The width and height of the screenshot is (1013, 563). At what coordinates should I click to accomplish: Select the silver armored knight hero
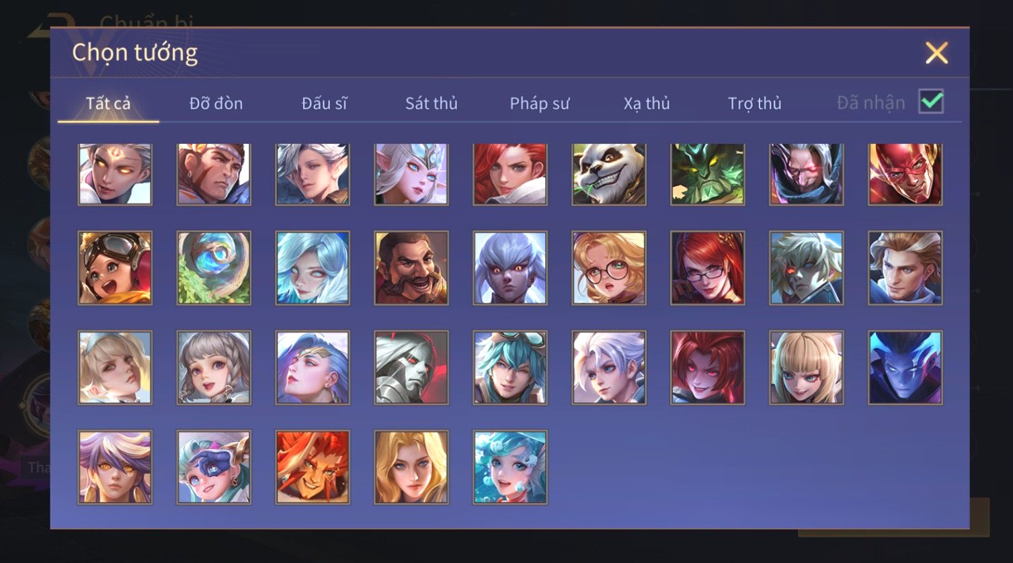(411, 367)
